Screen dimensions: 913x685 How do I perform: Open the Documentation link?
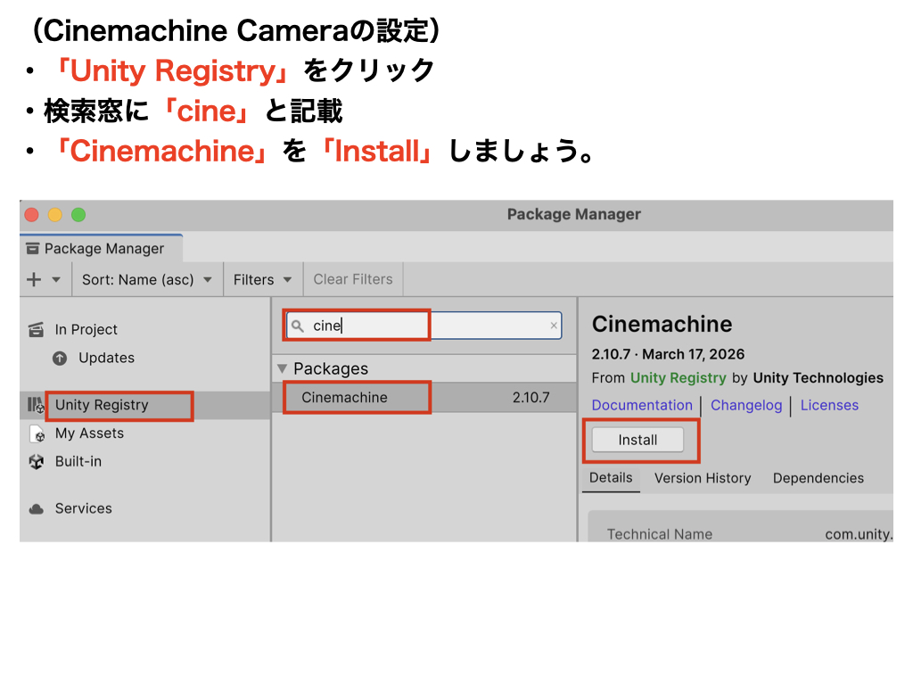click(x=642, y=406)
